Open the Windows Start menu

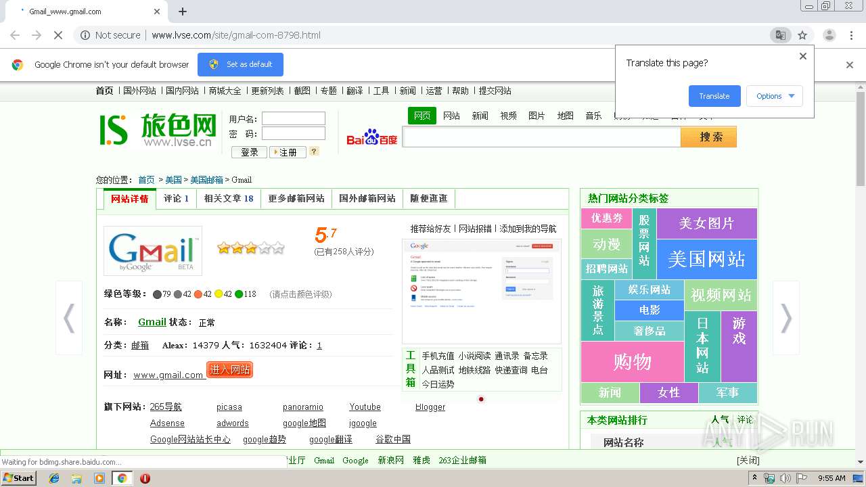point(18,478)
